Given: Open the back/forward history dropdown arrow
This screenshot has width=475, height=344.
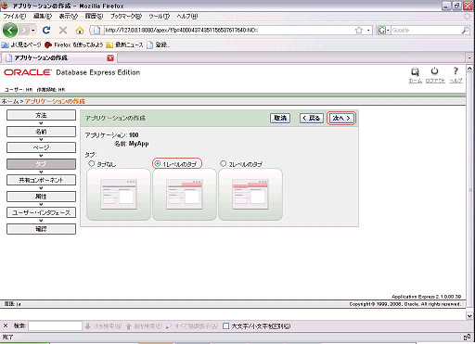Looking at the screenshot, I should (33, 31).
